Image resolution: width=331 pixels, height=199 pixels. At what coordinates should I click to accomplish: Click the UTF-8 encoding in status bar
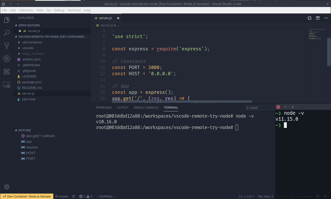pos(281,196)
